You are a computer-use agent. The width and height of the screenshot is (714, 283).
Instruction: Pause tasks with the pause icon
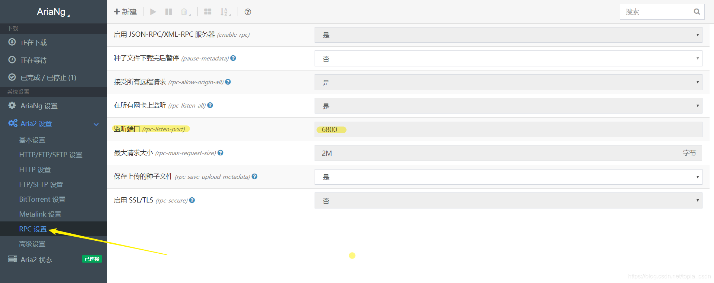pyautogui.click(x=168, y=12)
